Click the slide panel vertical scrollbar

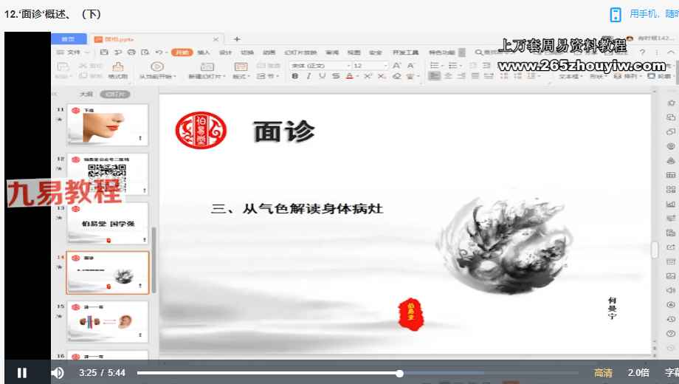[x=154, y=259]
